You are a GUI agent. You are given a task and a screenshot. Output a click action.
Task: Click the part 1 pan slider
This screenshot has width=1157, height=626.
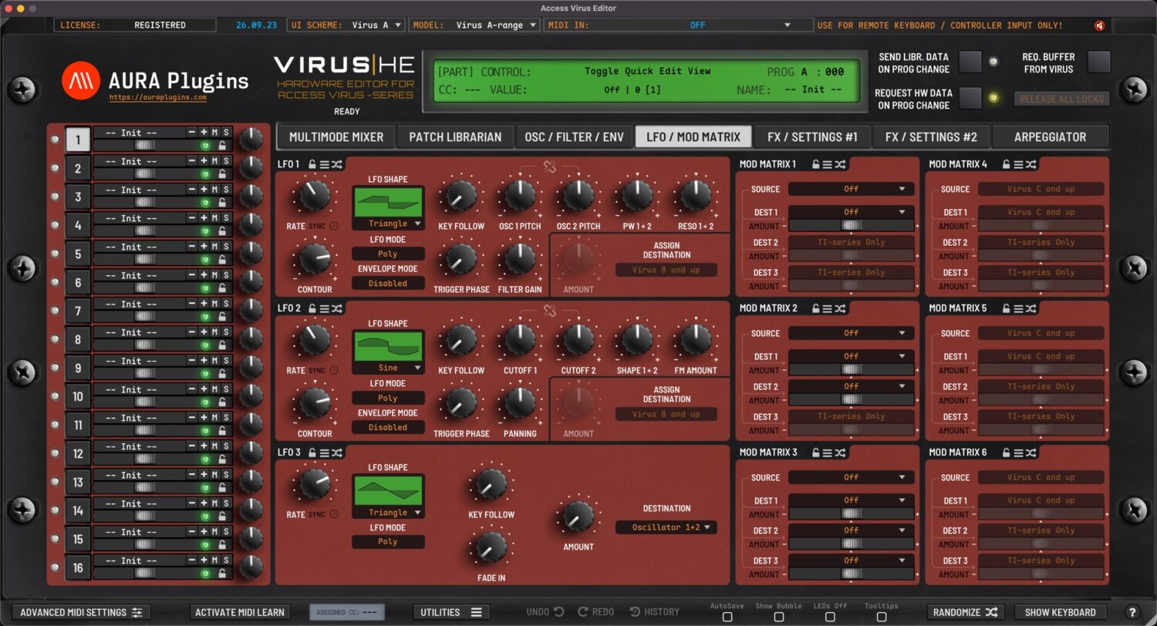click(x=144, y=145)
